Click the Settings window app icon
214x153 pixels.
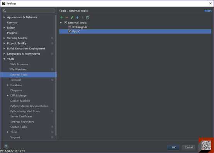(4, 3)
